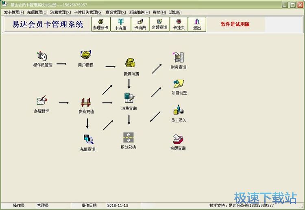Open the 消费查询 calculator icon
This screenshot has height=210, width=305.
pyautogui.click(x=129, y=98)
